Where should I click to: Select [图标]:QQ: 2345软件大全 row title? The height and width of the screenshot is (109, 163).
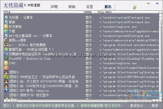coord(46,86)
